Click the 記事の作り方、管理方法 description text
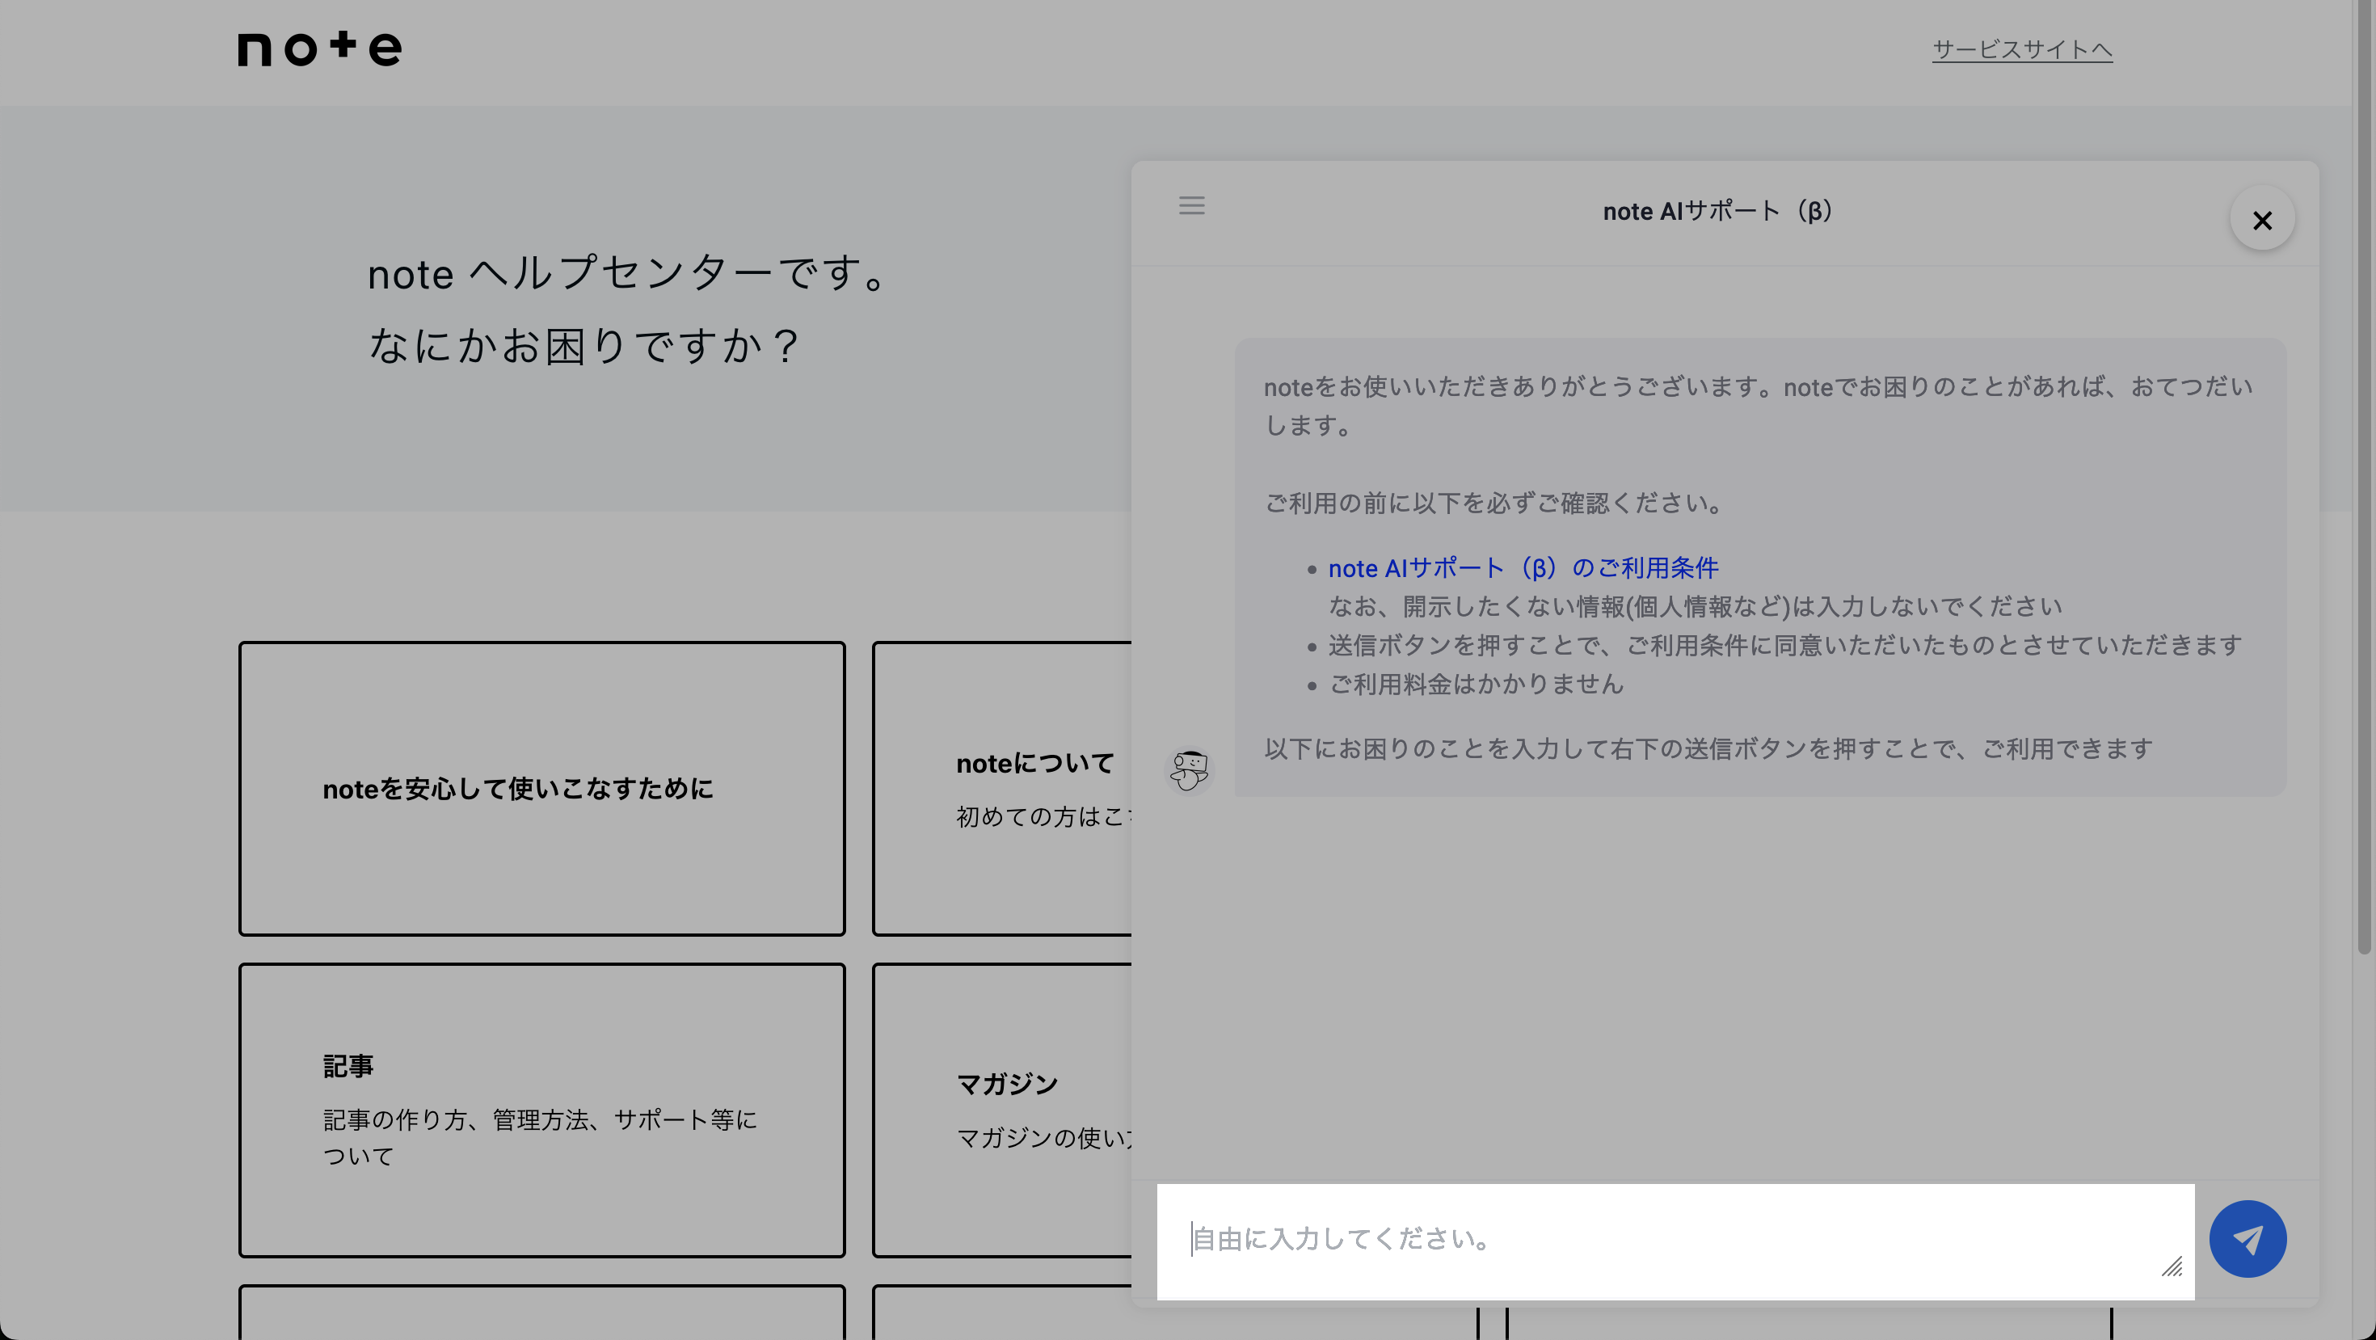2376x1340 pixels. point(540,1137)
